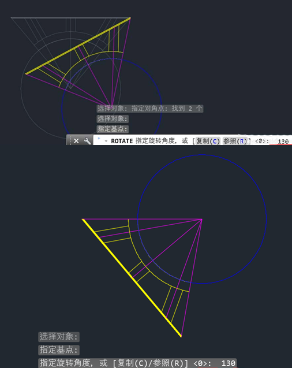The width and height of the screenshot is (292, 368).
Task: Choose the 参照(R) reference option
Action: (x=235, y=141)
